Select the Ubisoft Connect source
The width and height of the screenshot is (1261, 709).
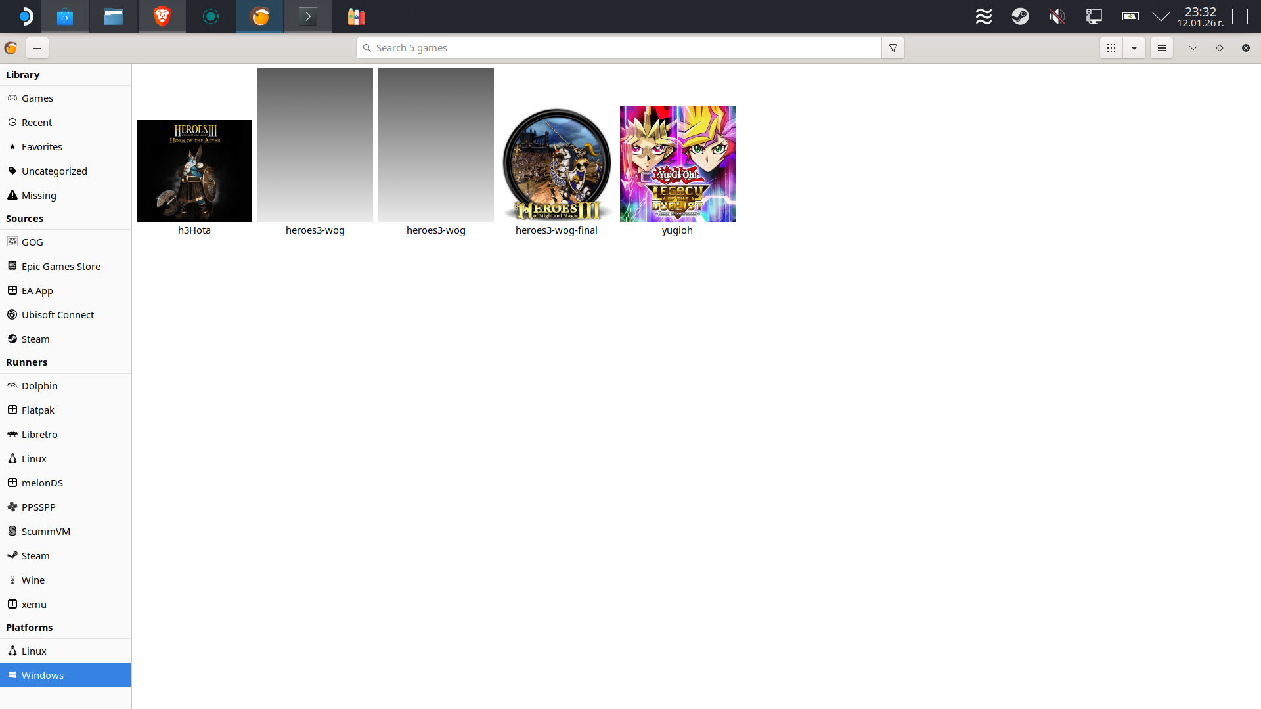click(x=57, y=315)
